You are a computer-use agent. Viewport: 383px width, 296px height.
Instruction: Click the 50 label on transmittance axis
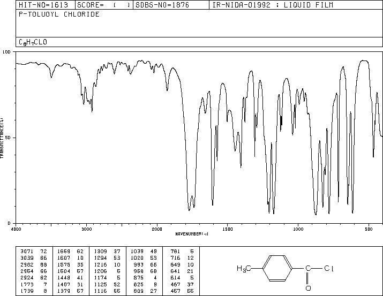pos(8,138)
